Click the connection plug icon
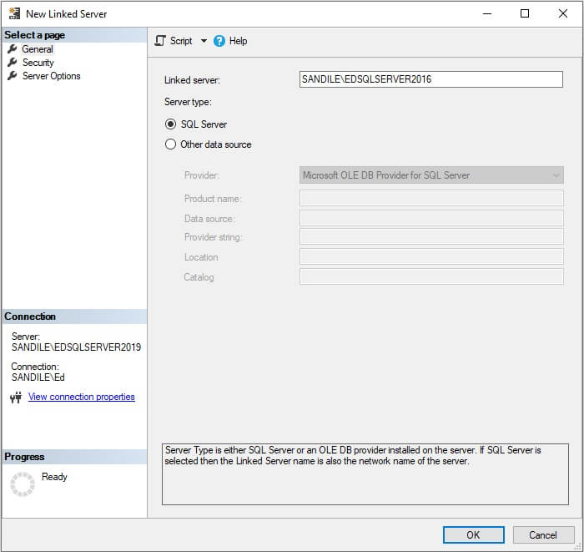The height and width of the screenshot is (552, 584). click(x=16, y=398)
